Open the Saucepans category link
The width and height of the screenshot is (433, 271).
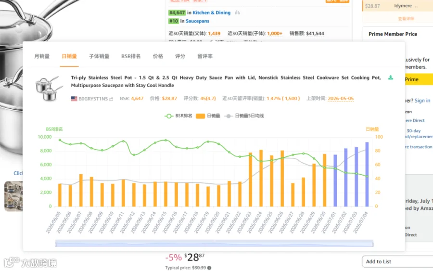point(197,21)
